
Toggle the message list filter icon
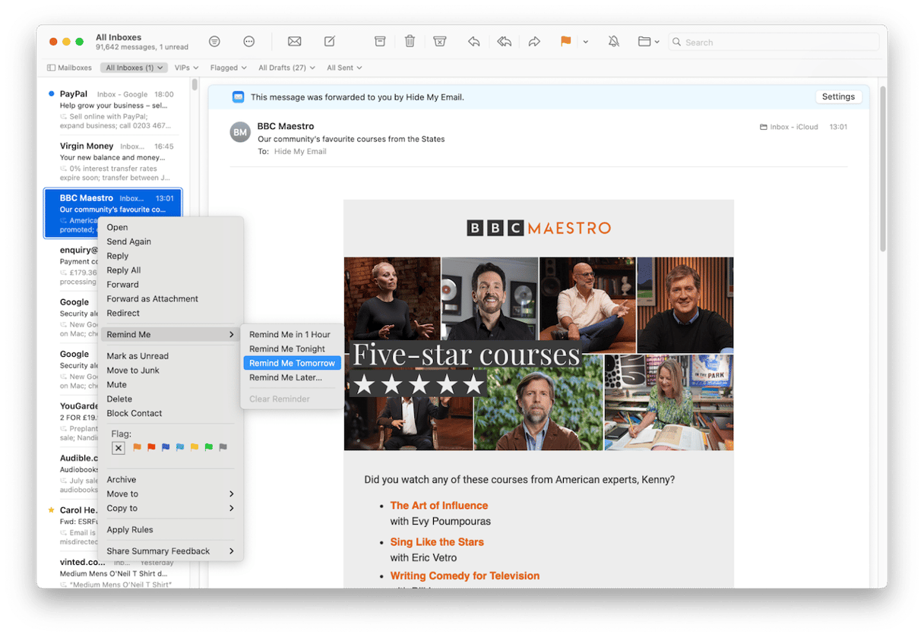pos(214,42)
